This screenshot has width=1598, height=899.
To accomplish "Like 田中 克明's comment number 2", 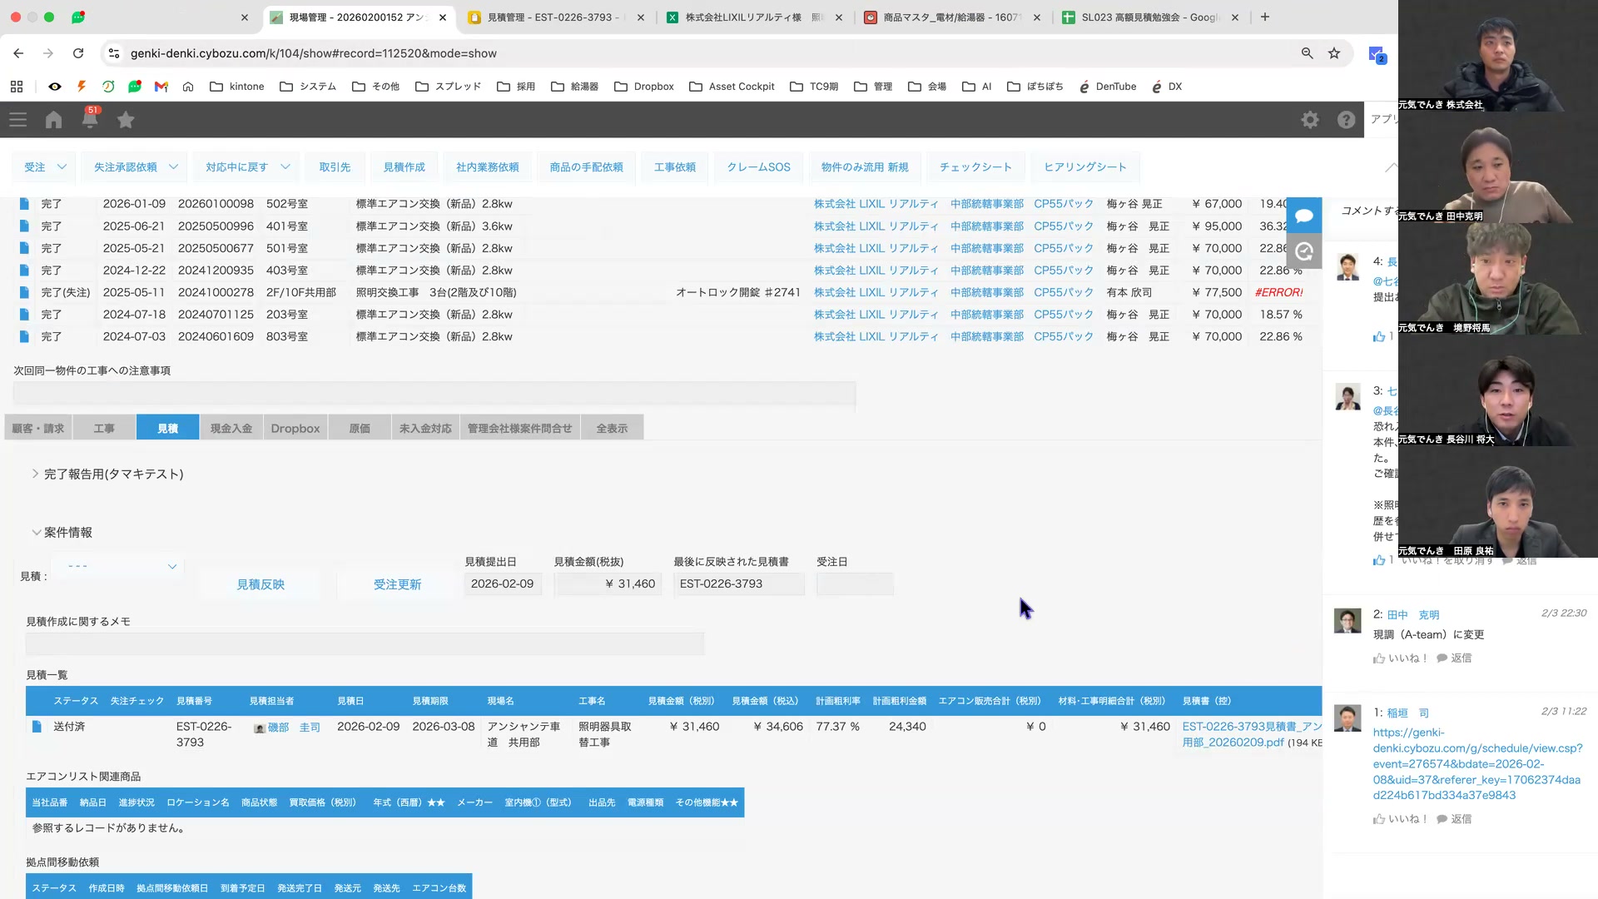I will coord(1400,658).
